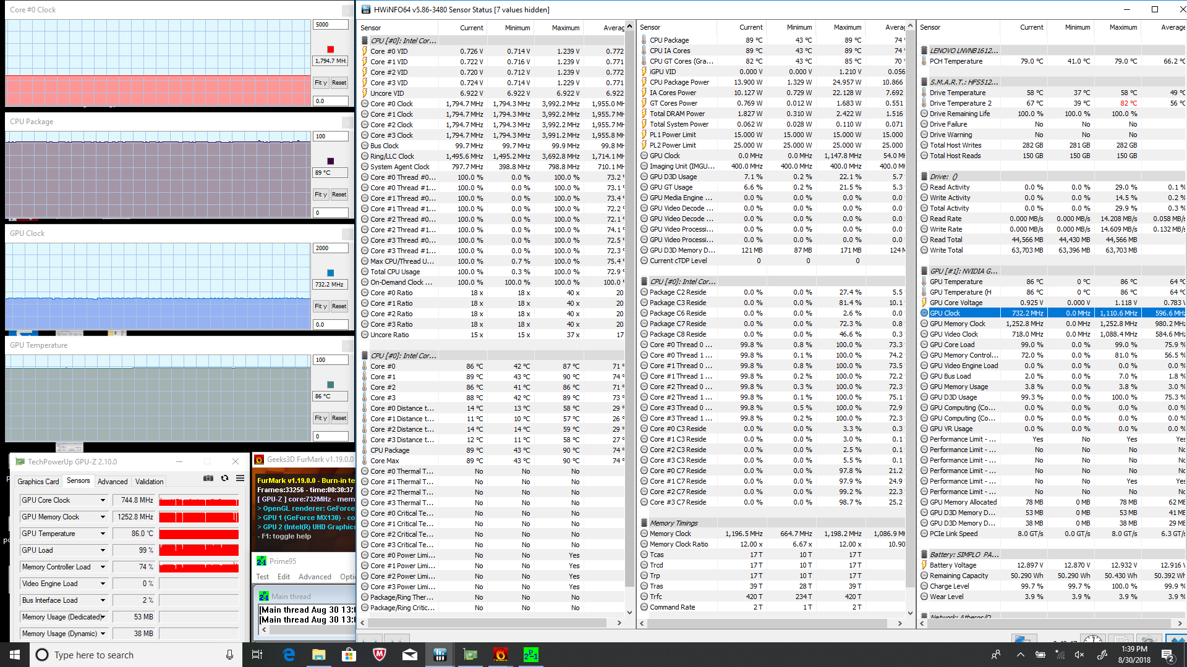Switch to HWiNFO taskbar icon
The height and width of the screenshot is (667, 1187).
pyautogui.click(x=440, y=655)
